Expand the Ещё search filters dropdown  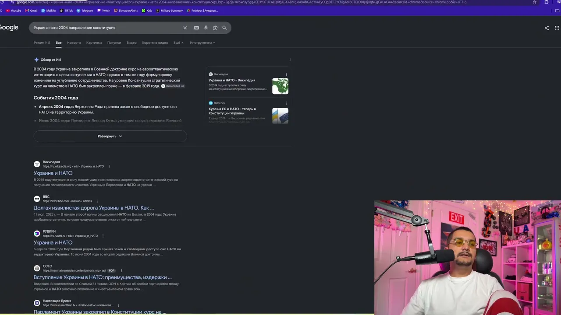[178, 43]
